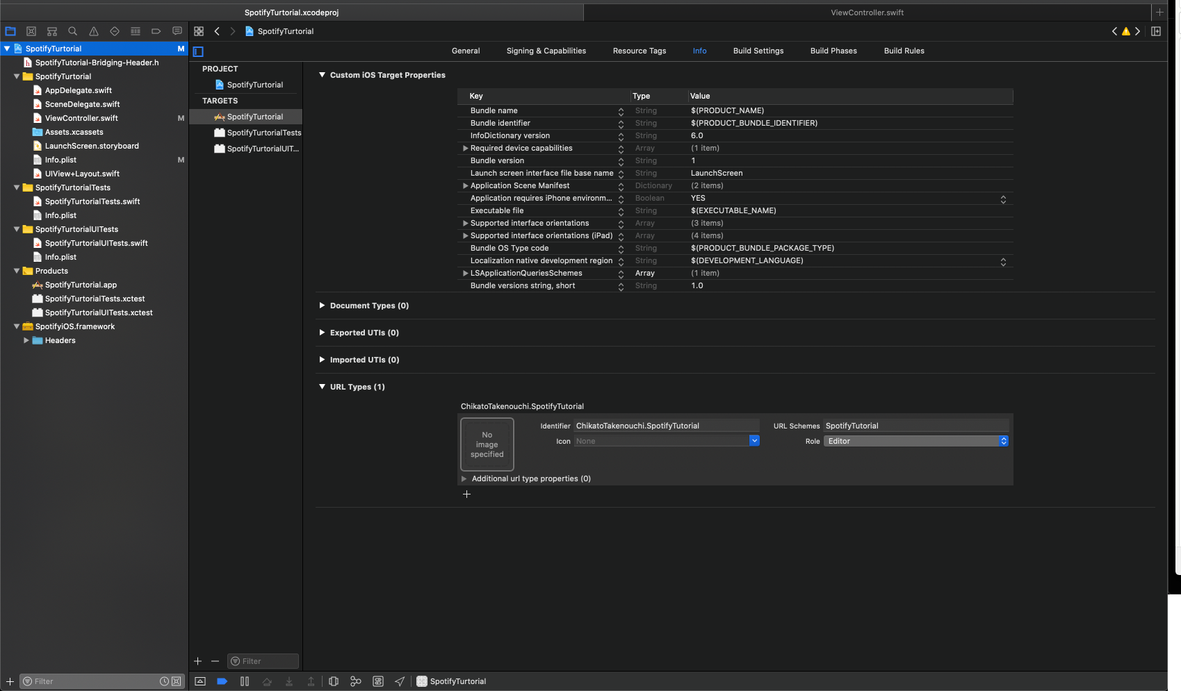
Task: Open the Find navigator magnifier icon
Action: coord(72,31)
